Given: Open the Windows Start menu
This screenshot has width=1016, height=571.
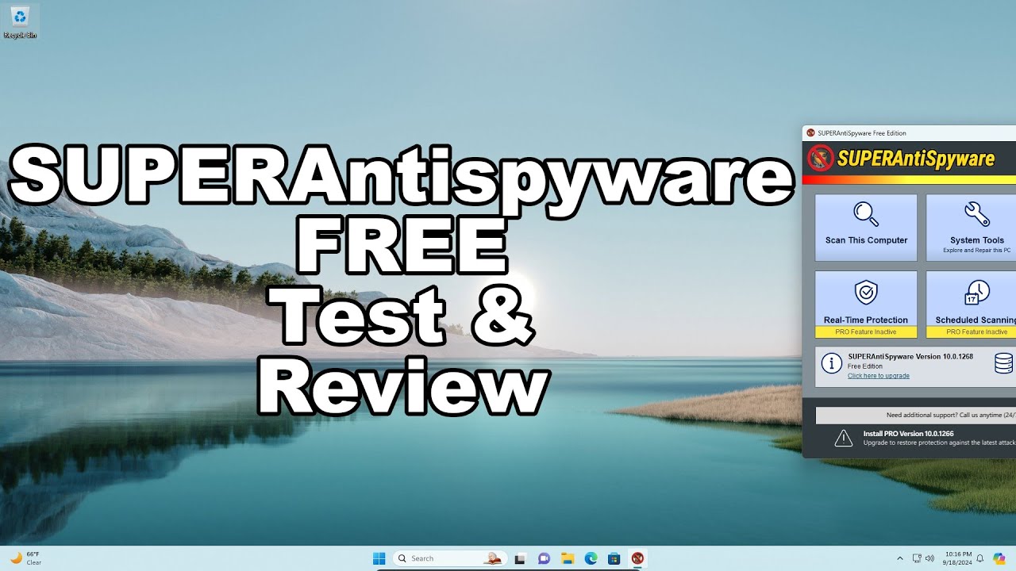Looking at the screenshot, I should (x=379, y=558).
